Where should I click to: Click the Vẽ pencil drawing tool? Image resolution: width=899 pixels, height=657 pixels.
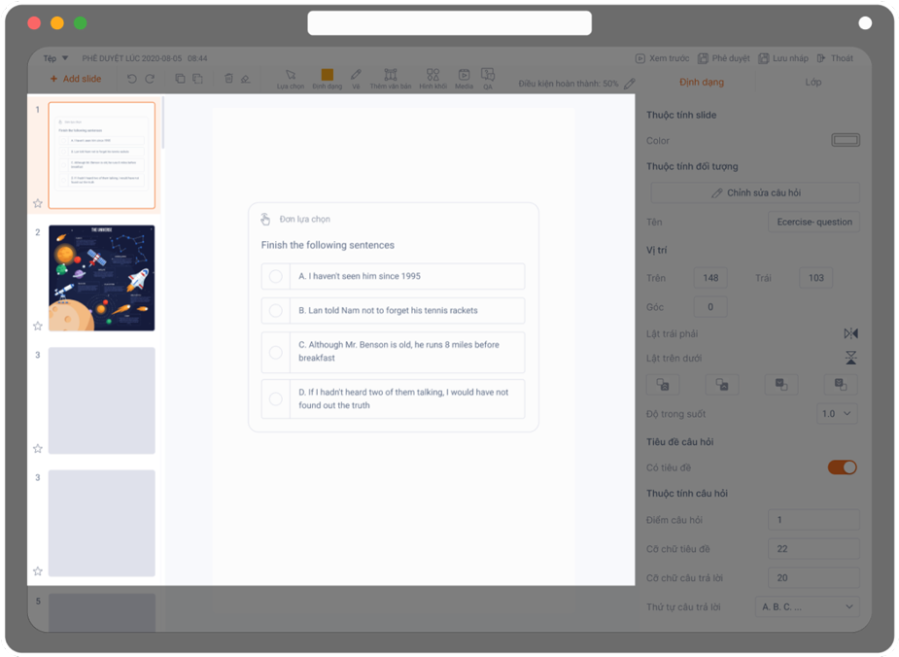356,78
